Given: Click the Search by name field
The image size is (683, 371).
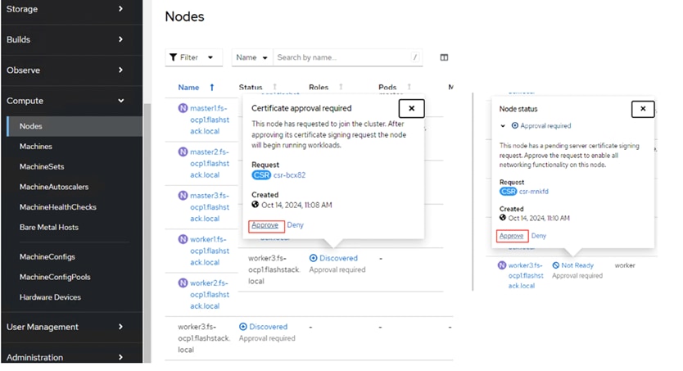Looking at the screenshot, I should [341, 57].
